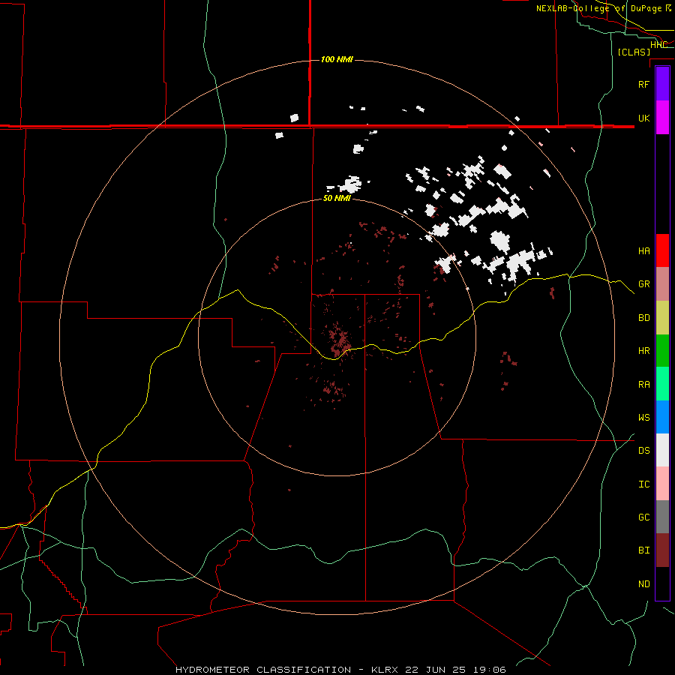Click the 'KLRX' radar site identifier

point(385,670)
